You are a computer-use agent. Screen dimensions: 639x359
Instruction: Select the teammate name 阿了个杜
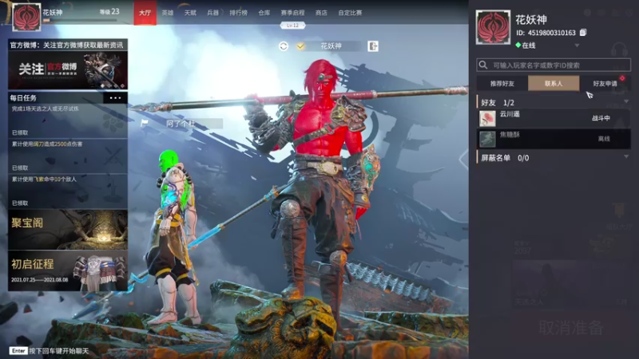[x=181, y=124]
